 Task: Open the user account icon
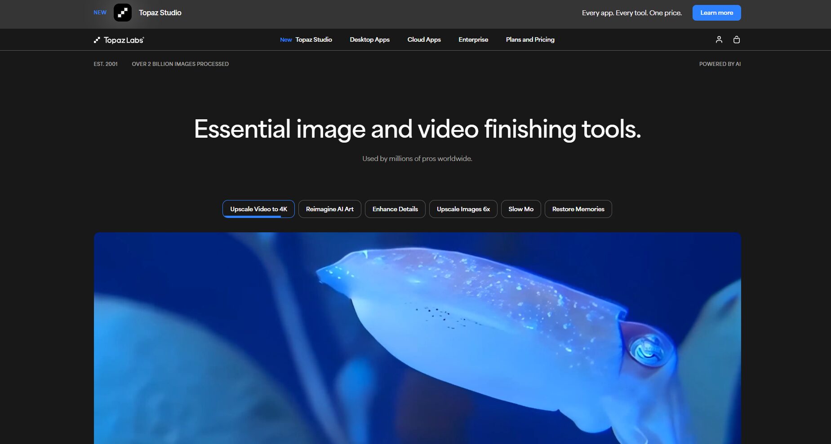pyautogui.click(x=719, y=39)
